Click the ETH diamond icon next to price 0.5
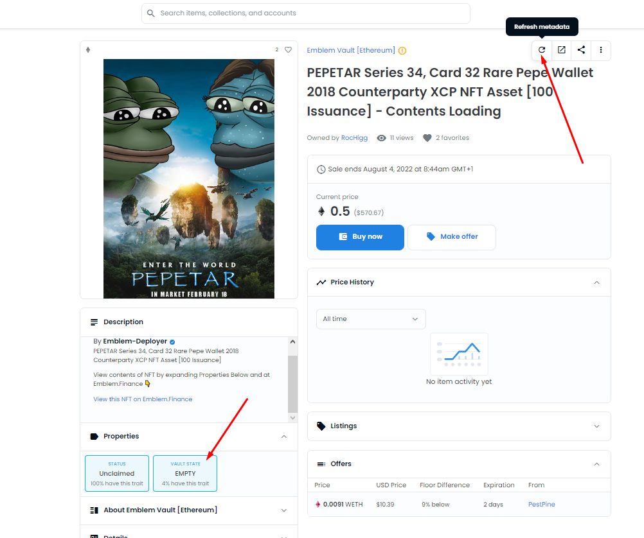The width and height of the screenshot is (644, 538). coord(321,211)
